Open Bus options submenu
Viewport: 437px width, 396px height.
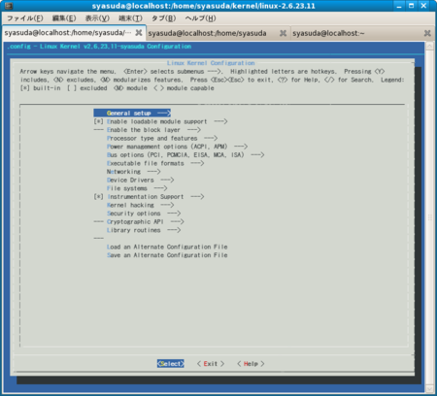point(185,155)
